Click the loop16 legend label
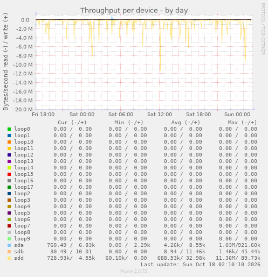 pos(24,181)
